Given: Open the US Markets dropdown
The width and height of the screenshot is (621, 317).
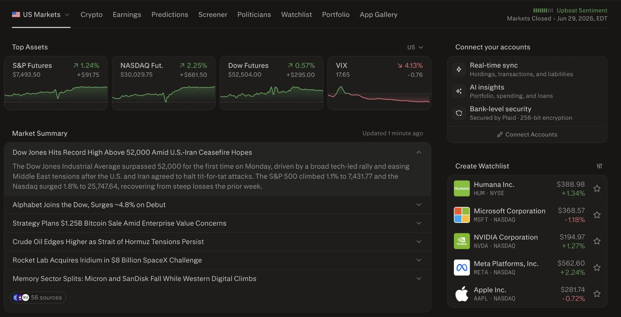Looking at the screenshot, I should [41, 15].
